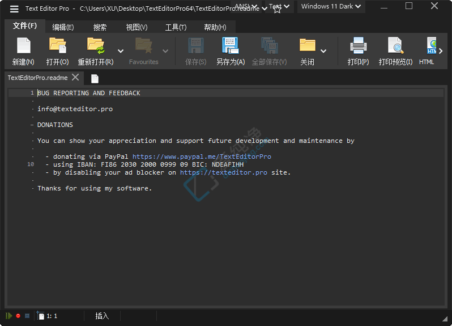Open the PayPal TextEditorPro link
The height and width of the screenshot is (326, 452).
click(202, 156)
